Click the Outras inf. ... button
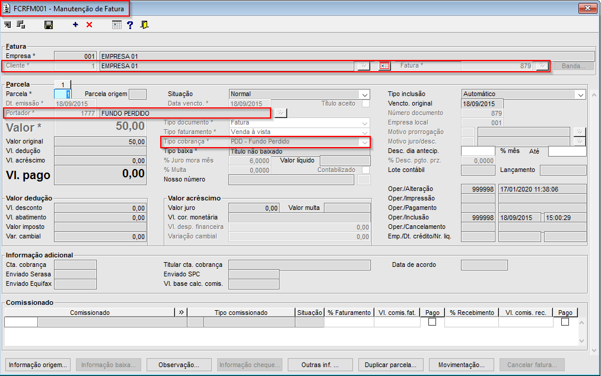Screen dimensions: 601x376 pyautogui.click(x=320, y=365)
